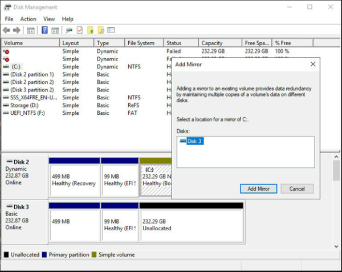
Task: Open the Action menu
Action: tap(28, 19)
